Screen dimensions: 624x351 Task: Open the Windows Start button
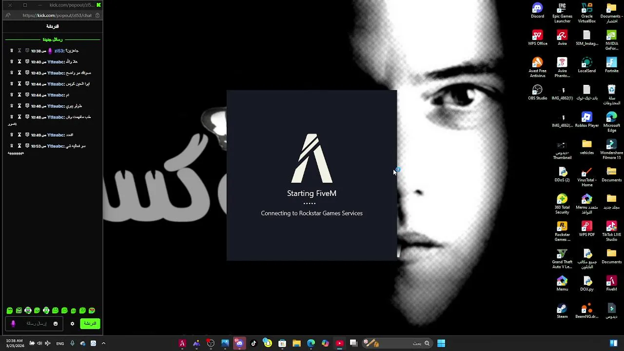click(441, 343)
